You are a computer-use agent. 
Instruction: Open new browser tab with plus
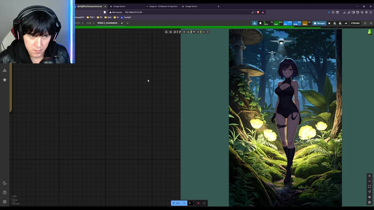click(x=218, y=6)
